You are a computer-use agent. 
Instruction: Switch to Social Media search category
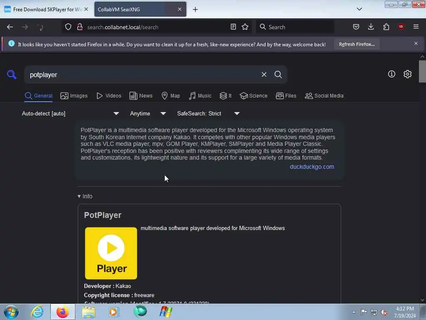[x=324, y=96]
